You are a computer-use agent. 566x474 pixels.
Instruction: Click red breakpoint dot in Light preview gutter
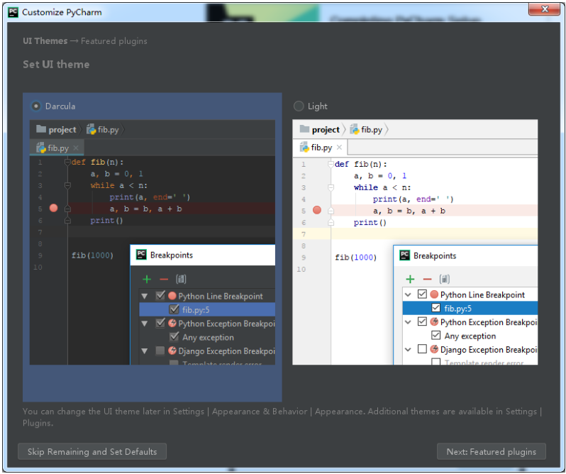317,211
